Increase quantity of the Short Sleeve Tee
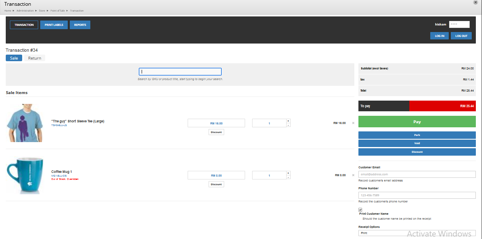The width and height of the screenshot is (482, 239). [x=288, y=121]
